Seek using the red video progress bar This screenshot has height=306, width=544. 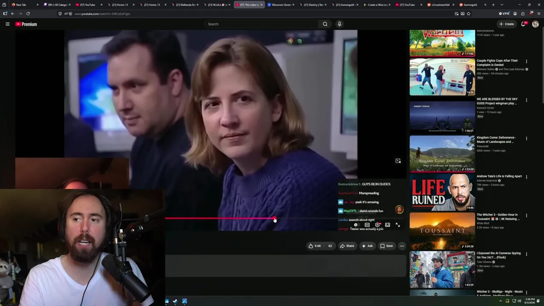coord(220,218)
